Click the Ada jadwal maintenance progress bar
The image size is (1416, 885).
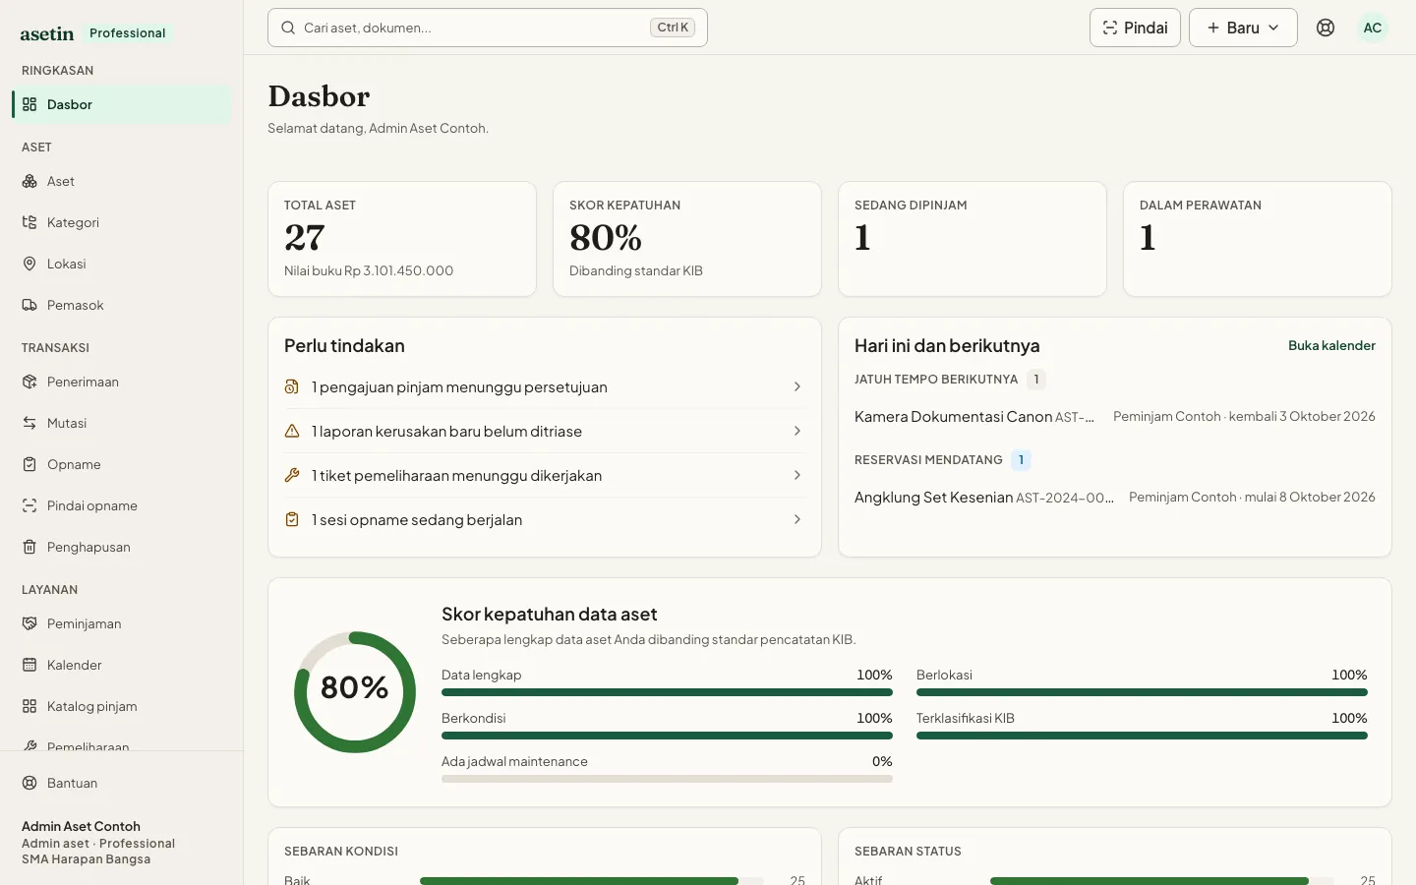pyautogui.click(x=667, y=779)
